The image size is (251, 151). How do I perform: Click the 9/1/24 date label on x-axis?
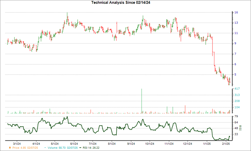[x=131, y=143]
